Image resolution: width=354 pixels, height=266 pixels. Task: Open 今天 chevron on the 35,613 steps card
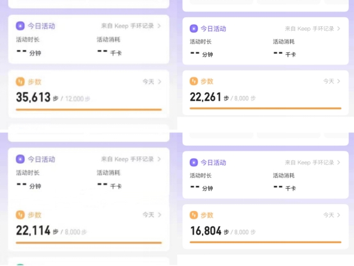152,82
